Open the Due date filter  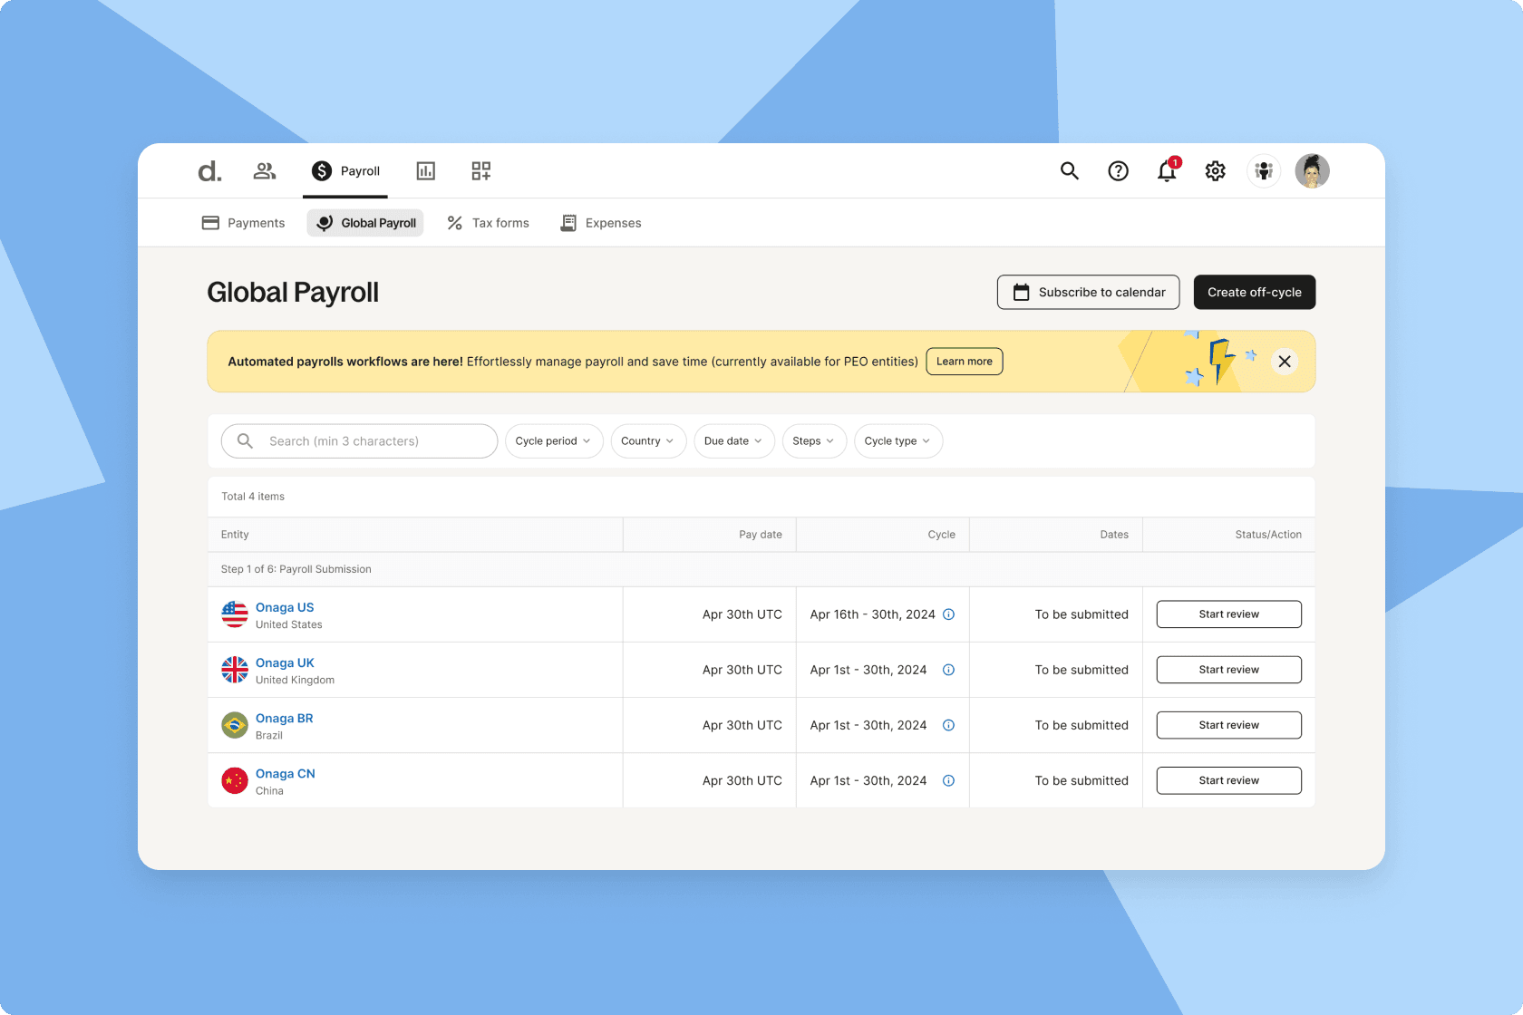point(734,441)
